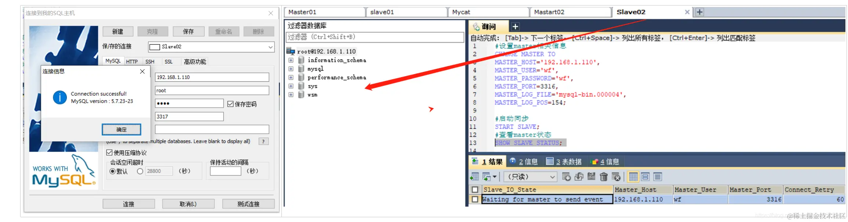Viewport: 848px width, 222px height.
Task: Toggle the use compression protocol checkbox
Action: coord(109,152)
